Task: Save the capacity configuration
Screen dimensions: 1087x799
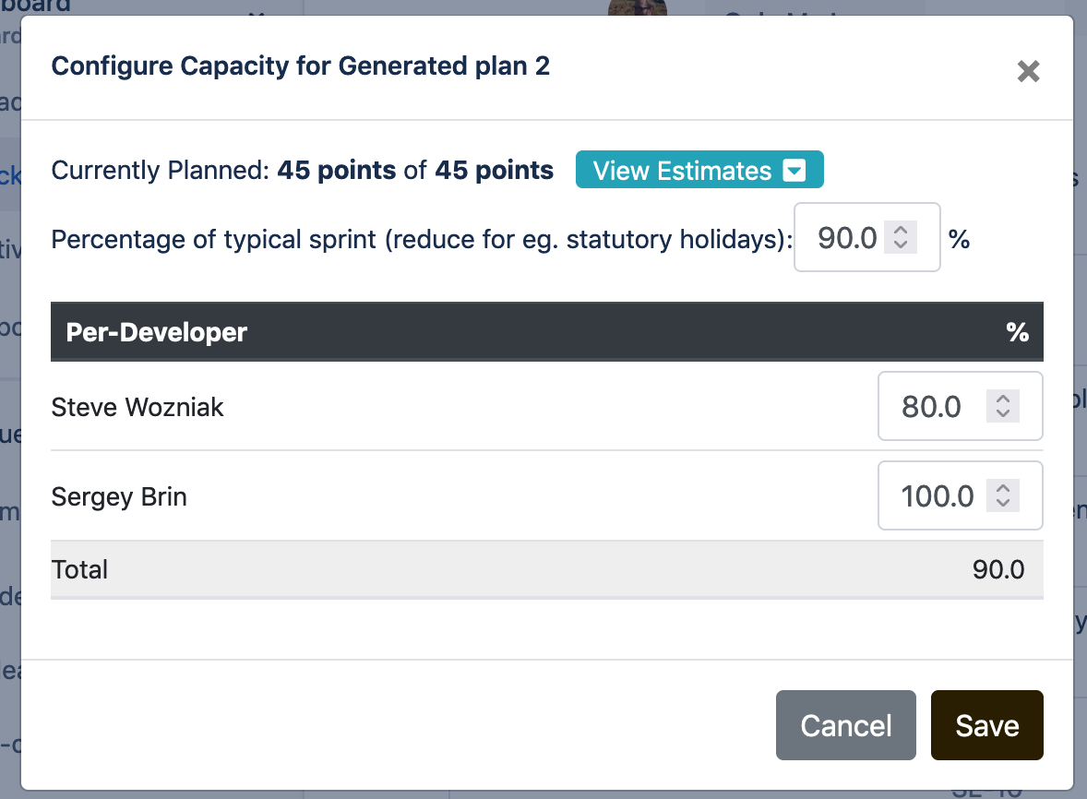Action: tap(986, 725)
